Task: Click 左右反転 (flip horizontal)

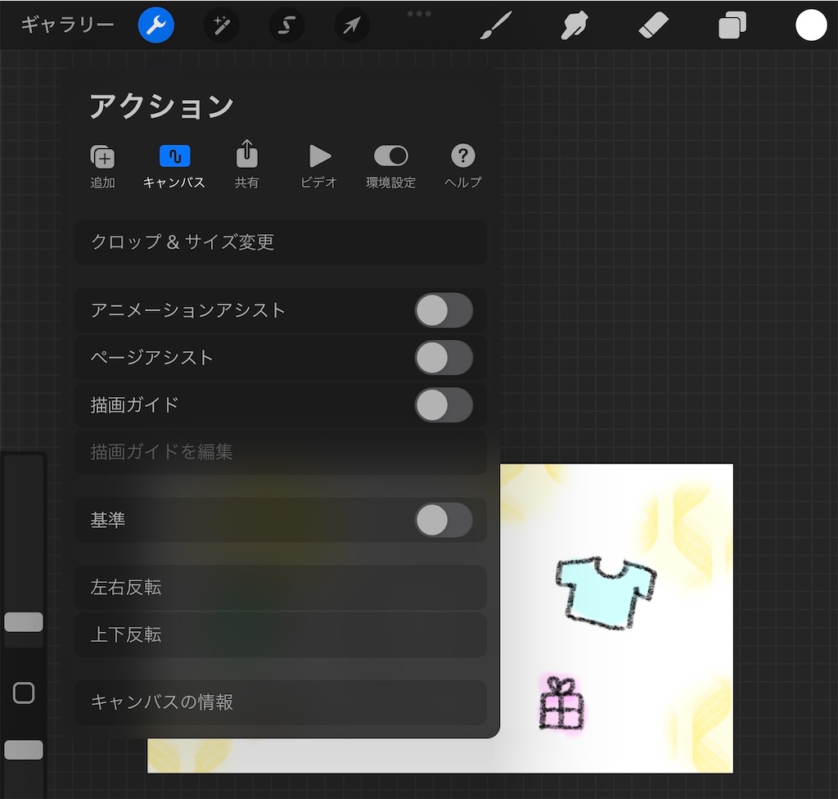Action: (x=281, y=587)
